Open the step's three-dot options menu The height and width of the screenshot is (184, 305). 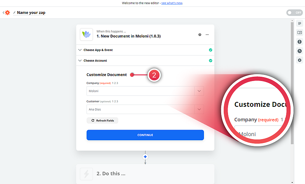tap(207, 35)
